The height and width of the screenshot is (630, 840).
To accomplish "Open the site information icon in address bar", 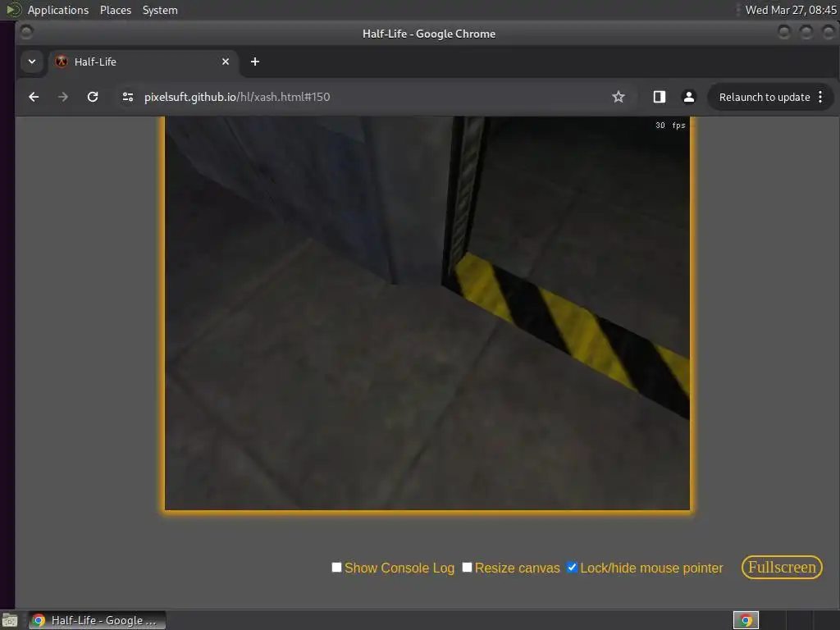I will (127, 97).
